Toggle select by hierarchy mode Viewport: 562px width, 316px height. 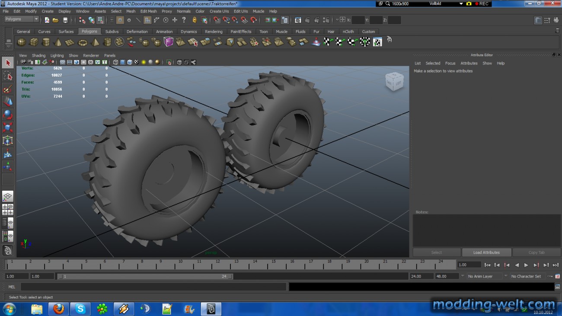[82, 20]
